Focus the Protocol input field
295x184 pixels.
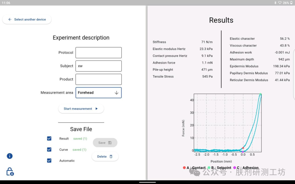tap(99, 53)
